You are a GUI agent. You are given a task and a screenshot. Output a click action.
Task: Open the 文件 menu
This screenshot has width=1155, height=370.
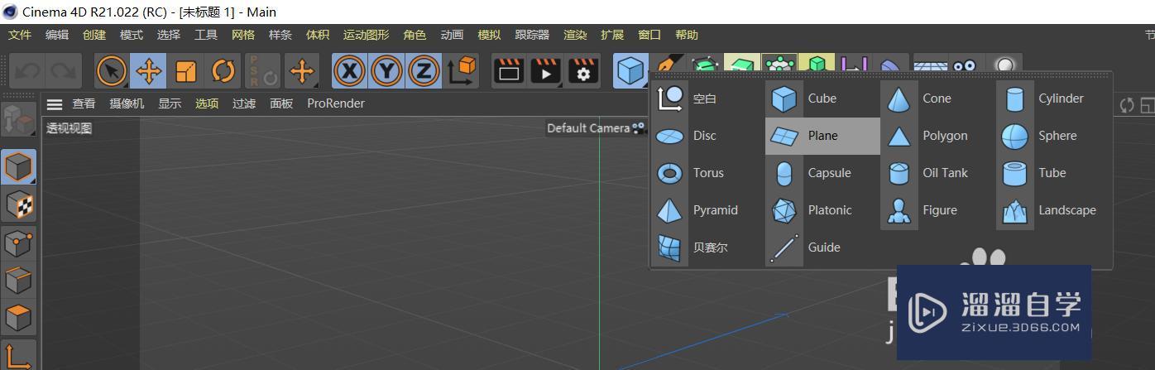[20, 35]
